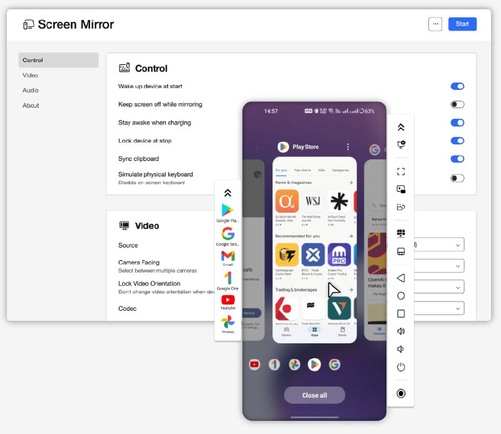501x434 pixels.
Task: Click the Start button
Action: coord(462,24)
